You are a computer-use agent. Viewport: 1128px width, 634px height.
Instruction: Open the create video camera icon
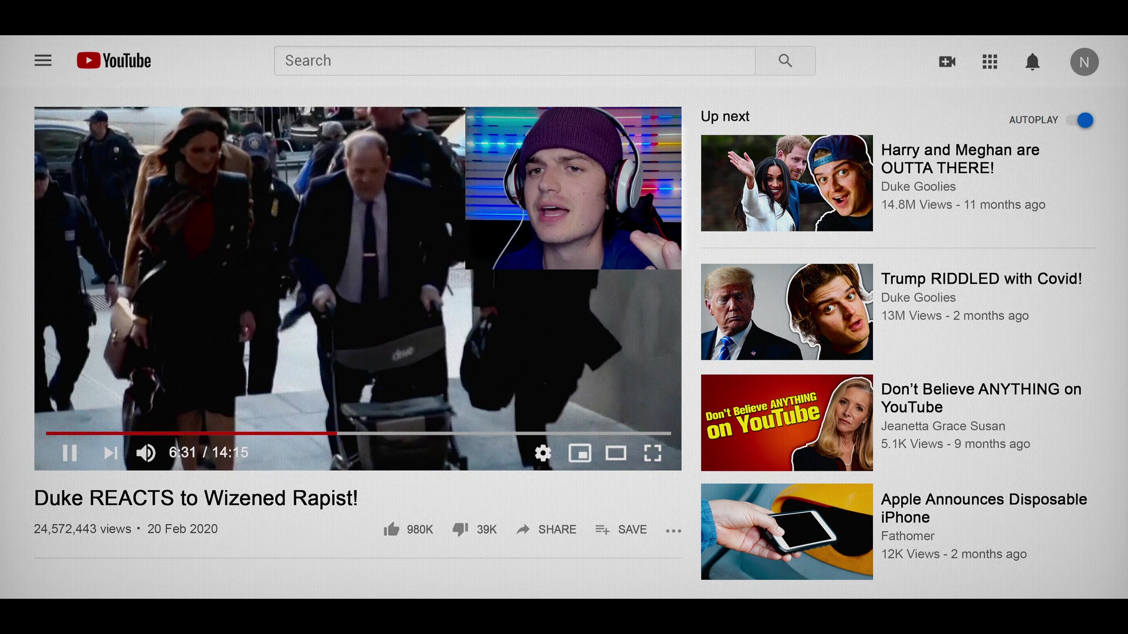click(947, 62)
